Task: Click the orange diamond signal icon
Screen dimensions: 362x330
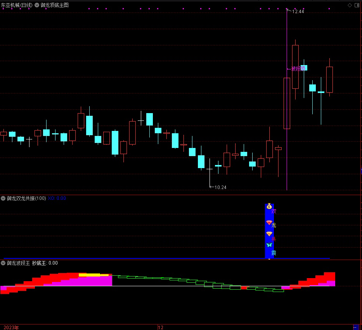Action: coord(269,234)
